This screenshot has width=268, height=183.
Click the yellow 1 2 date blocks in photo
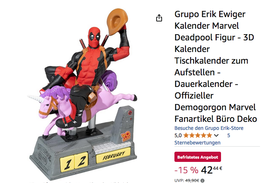tap(74, 162)
